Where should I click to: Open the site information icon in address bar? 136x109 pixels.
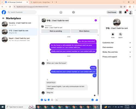[14, 7]
